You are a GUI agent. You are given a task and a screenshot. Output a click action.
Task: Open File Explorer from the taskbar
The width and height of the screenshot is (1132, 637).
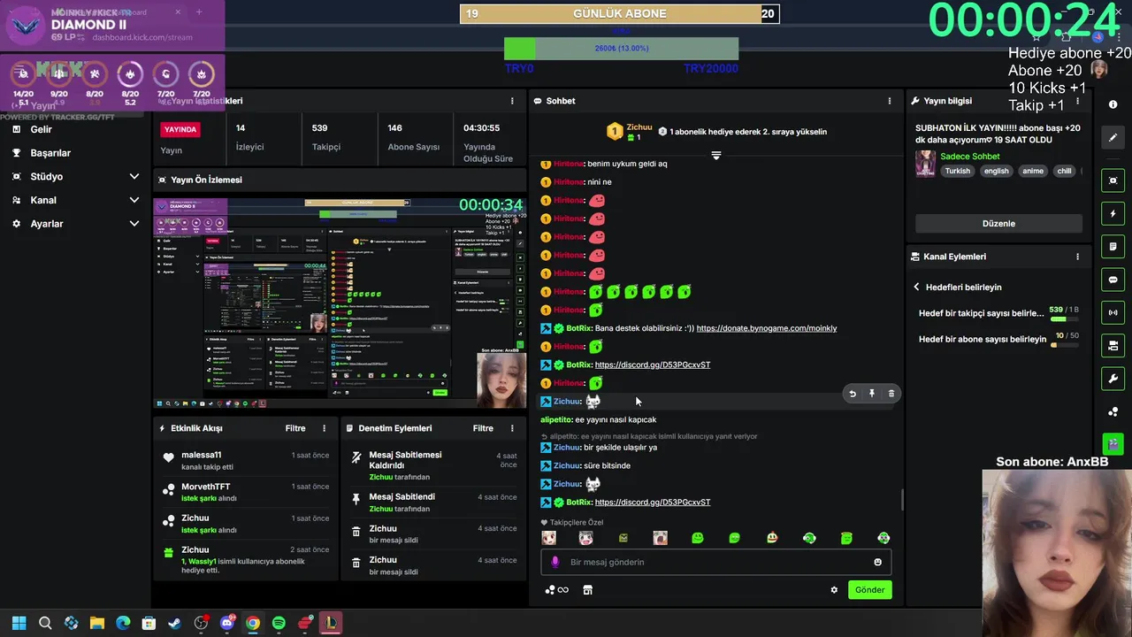97,623
